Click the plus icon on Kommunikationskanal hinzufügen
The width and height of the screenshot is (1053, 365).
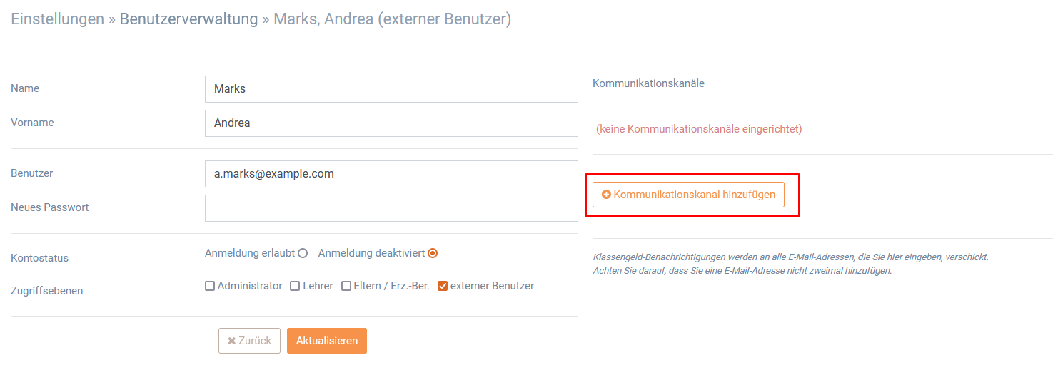click(606, 195)
